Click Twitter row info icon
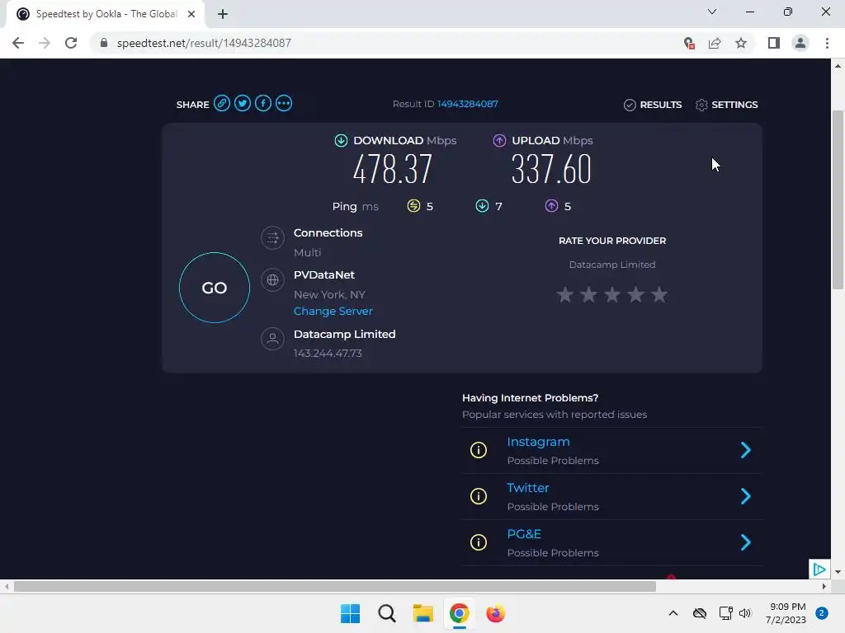Viewport: 845px width, 633px height. [479, 496]
